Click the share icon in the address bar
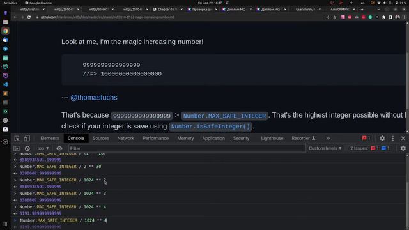409x230 pixels. coord(327,17)
